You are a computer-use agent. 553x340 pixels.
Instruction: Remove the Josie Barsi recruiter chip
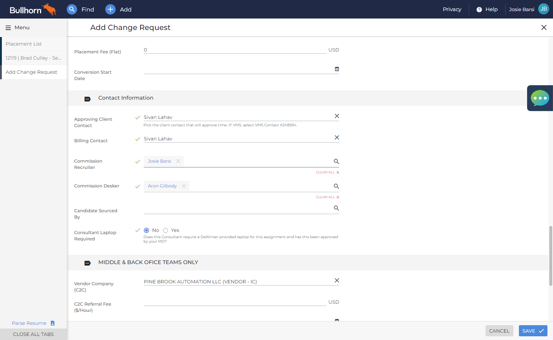178,161
